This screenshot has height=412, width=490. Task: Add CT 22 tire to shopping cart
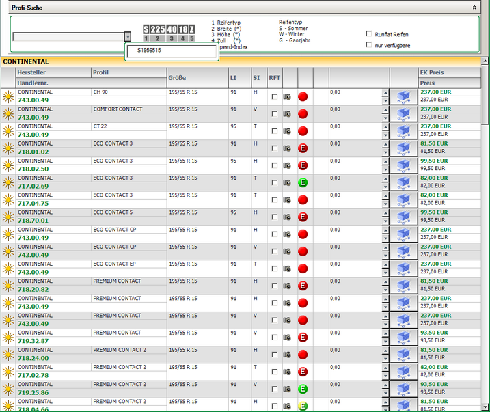404,131
